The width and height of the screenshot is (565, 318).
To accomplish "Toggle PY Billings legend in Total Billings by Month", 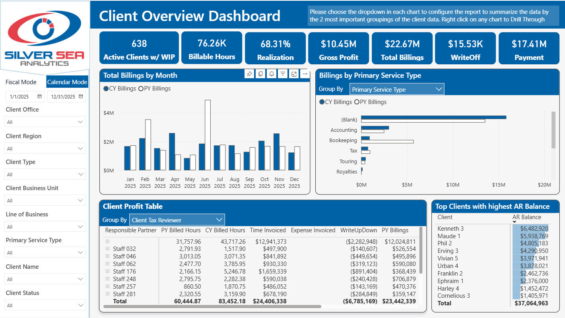I will pos(155,89).
